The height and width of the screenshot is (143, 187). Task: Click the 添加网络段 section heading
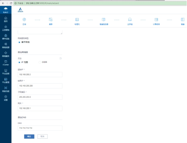[x=23, y=52]
